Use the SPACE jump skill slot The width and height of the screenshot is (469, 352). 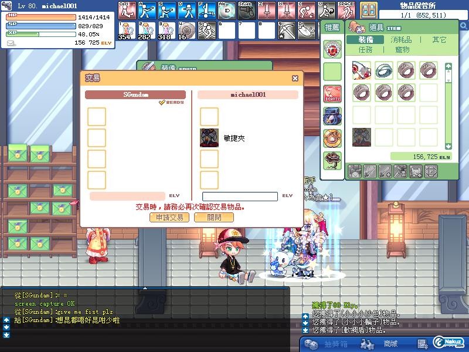pyautogui.click(x=346, y=10)
